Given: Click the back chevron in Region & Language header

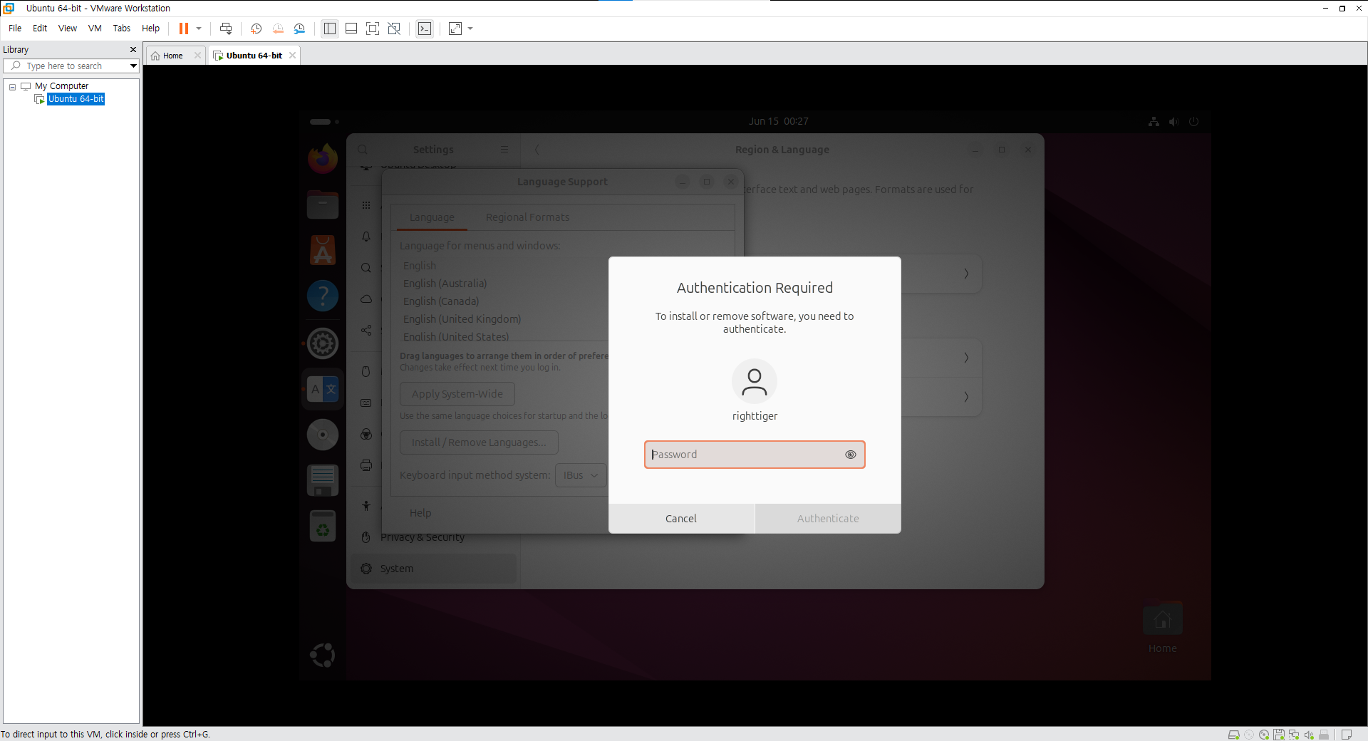Looking at the screenshot, I should click(537, 150).
